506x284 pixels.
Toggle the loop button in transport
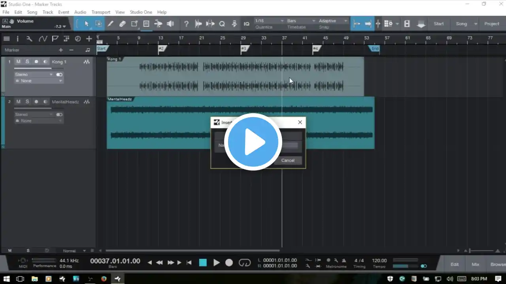pos(245,263)
